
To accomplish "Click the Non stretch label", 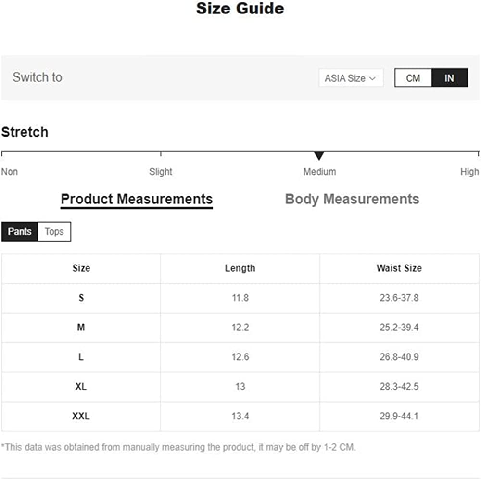I will (10, 172).
